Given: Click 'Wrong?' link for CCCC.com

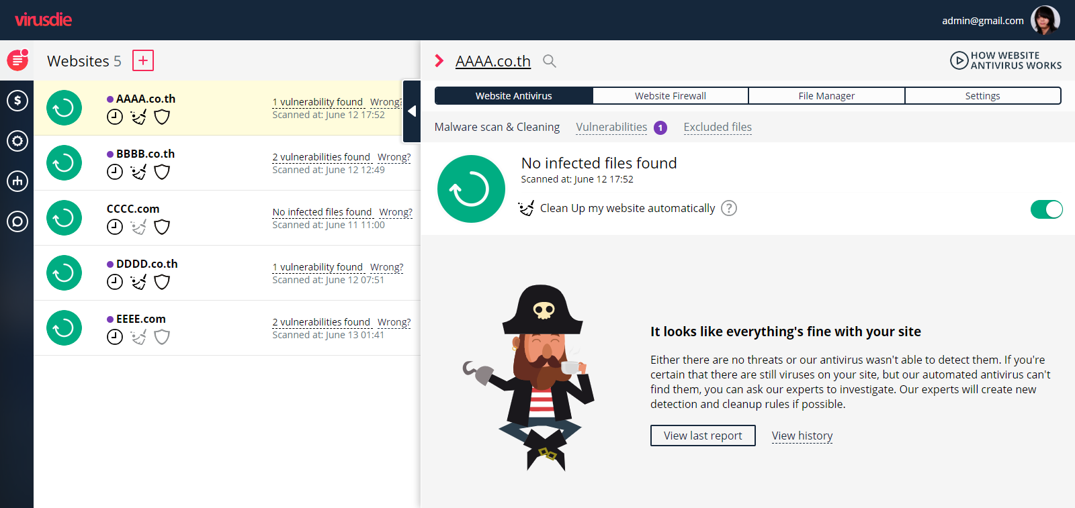Looking at the screenshot, I should pyautogui.click(x=396, y=212).
